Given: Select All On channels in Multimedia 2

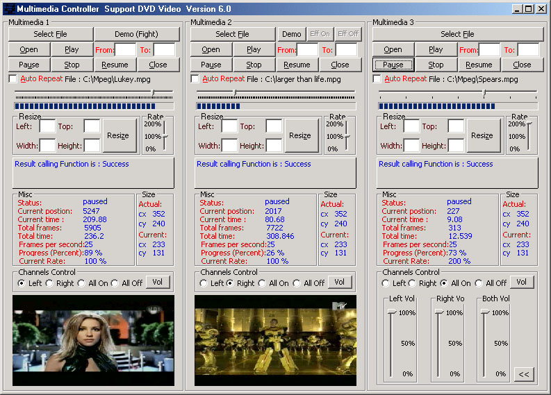Looking at the screenshot, I should (x=262, y=283).
